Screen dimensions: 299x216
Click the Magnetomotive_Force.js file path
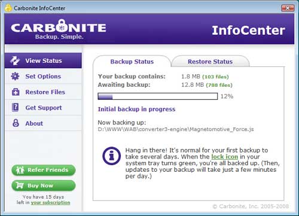176,129
